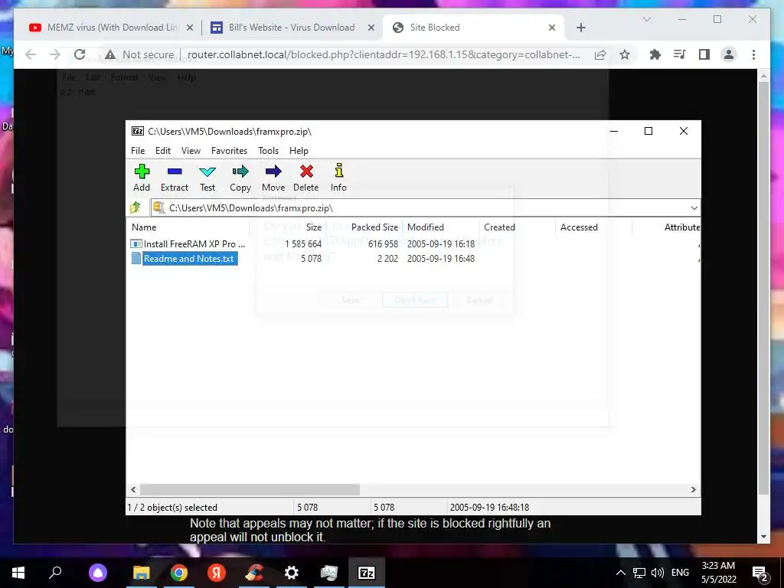The image size is (784, 588).
Task: Open the Tools menu
Action: click(268, 151)
